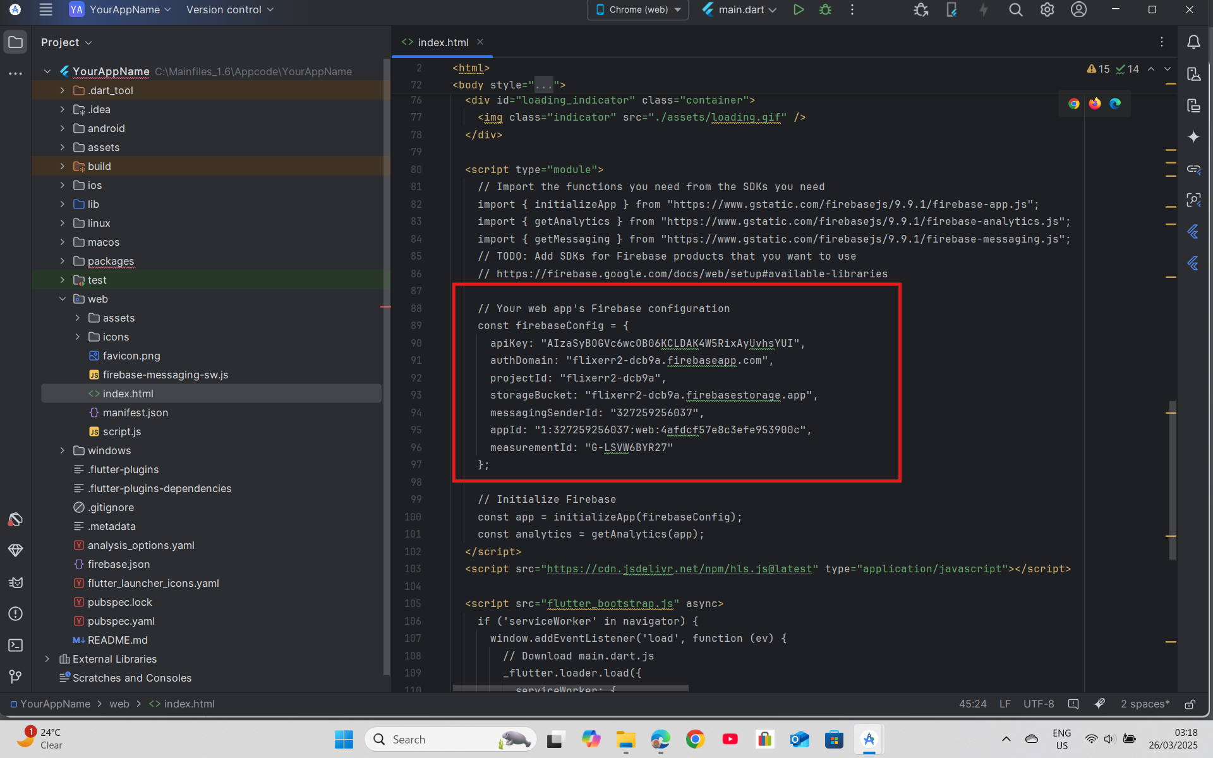This screenshot has height=758, width=1213.
Task: Expand the YourAppName project dropdown
Action: [x=120, y=9]
